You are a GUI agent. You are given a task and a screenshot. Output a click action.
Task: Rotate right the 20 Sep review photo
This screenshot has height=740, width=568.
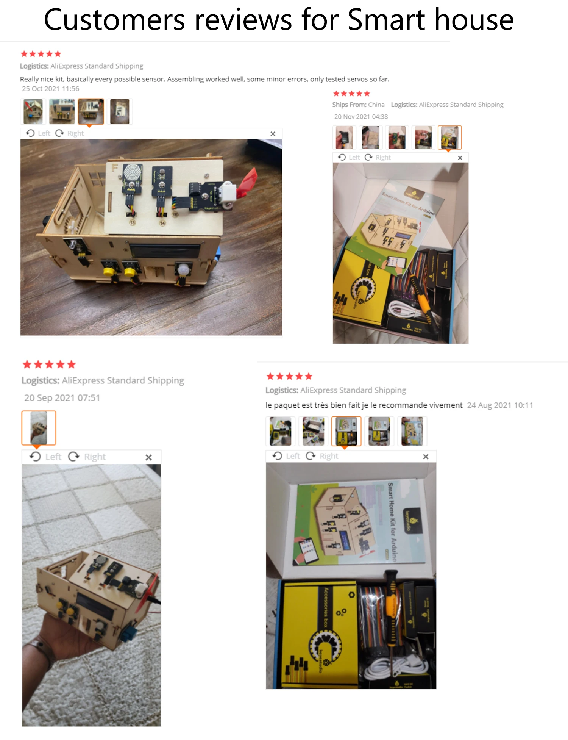click(87, 457)
